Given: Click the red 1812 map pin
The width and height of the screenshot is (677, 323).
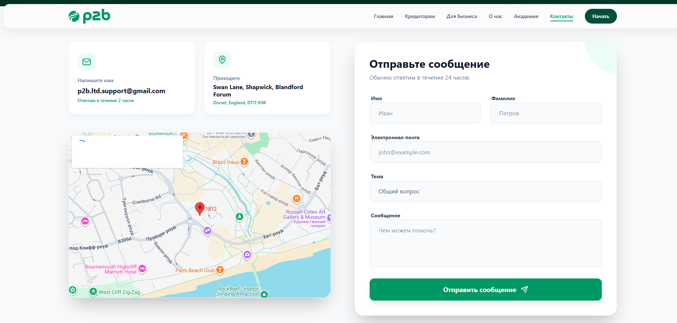Looking at the screenshot, I should point(200,208).
